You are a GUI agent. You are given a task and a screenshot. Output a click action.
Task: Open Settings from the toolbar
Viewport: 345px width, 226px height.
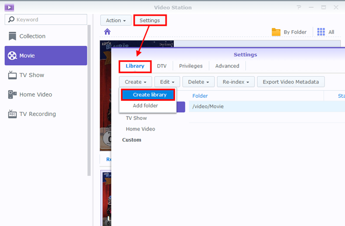(x=150, y=20)
